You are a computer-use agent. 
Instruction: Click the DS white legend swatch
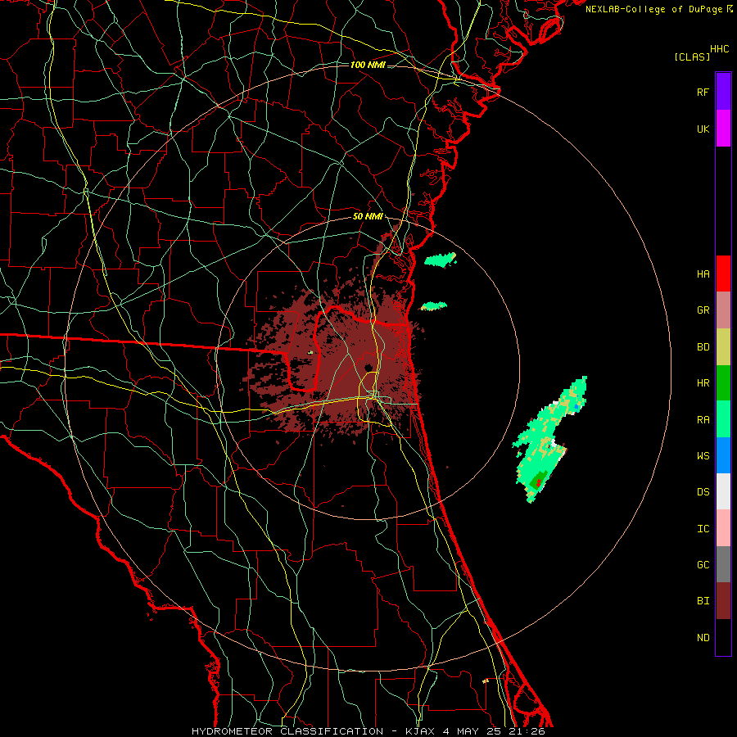(723, 491)
